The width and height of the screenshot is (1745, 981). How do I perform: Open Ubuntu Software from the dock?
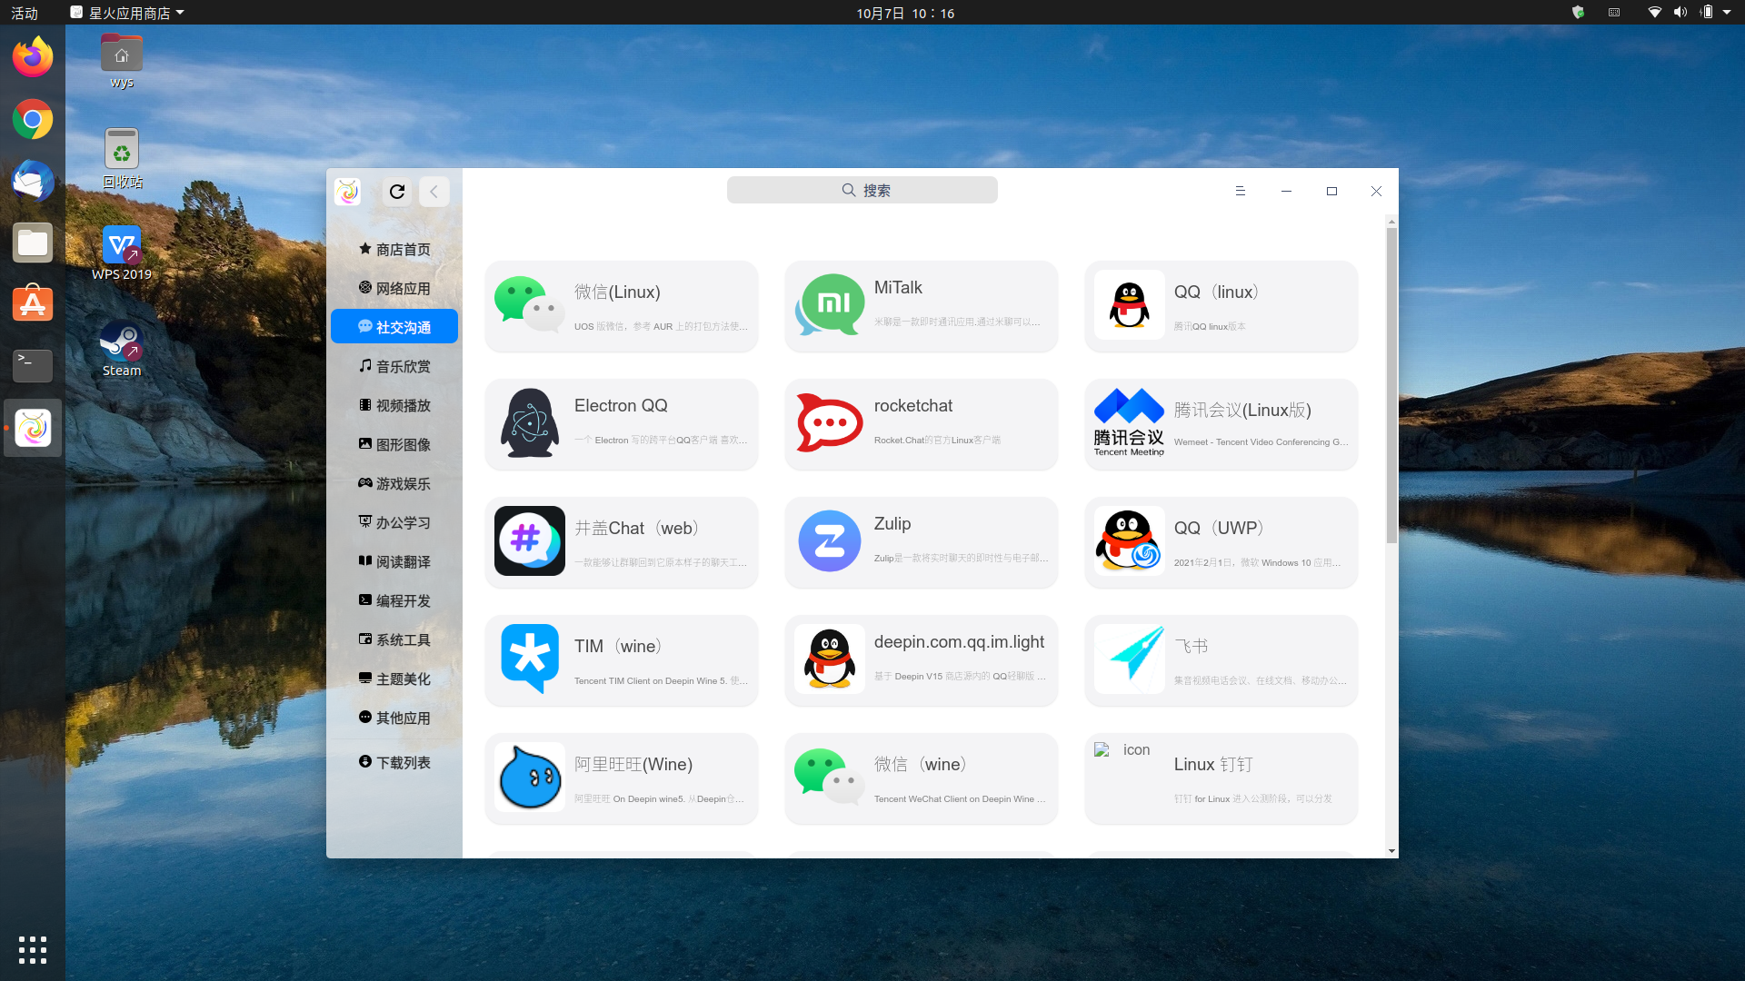pos(33,304)
